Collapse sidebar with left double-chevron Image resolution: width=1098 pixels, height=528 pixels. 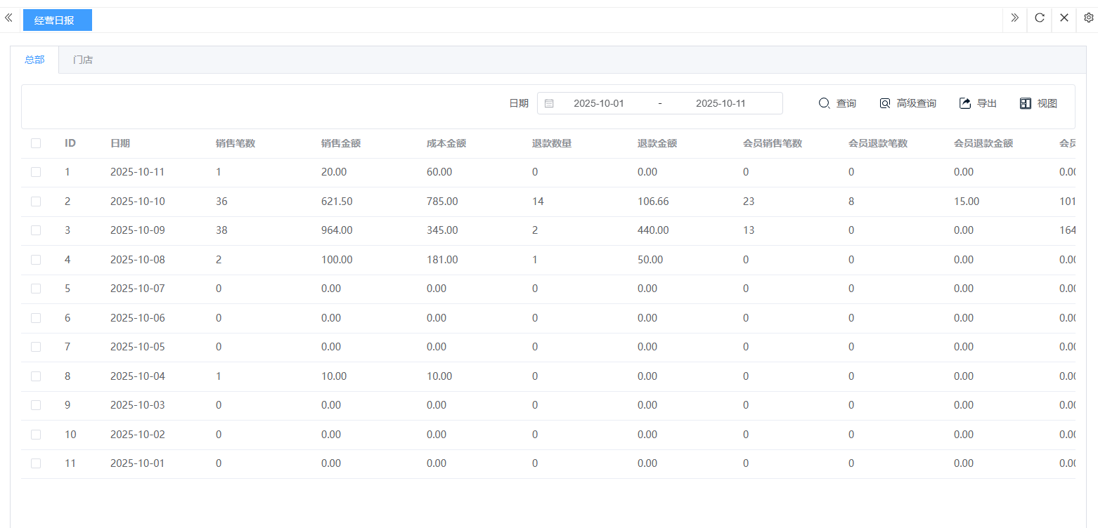tap(8, 18)
